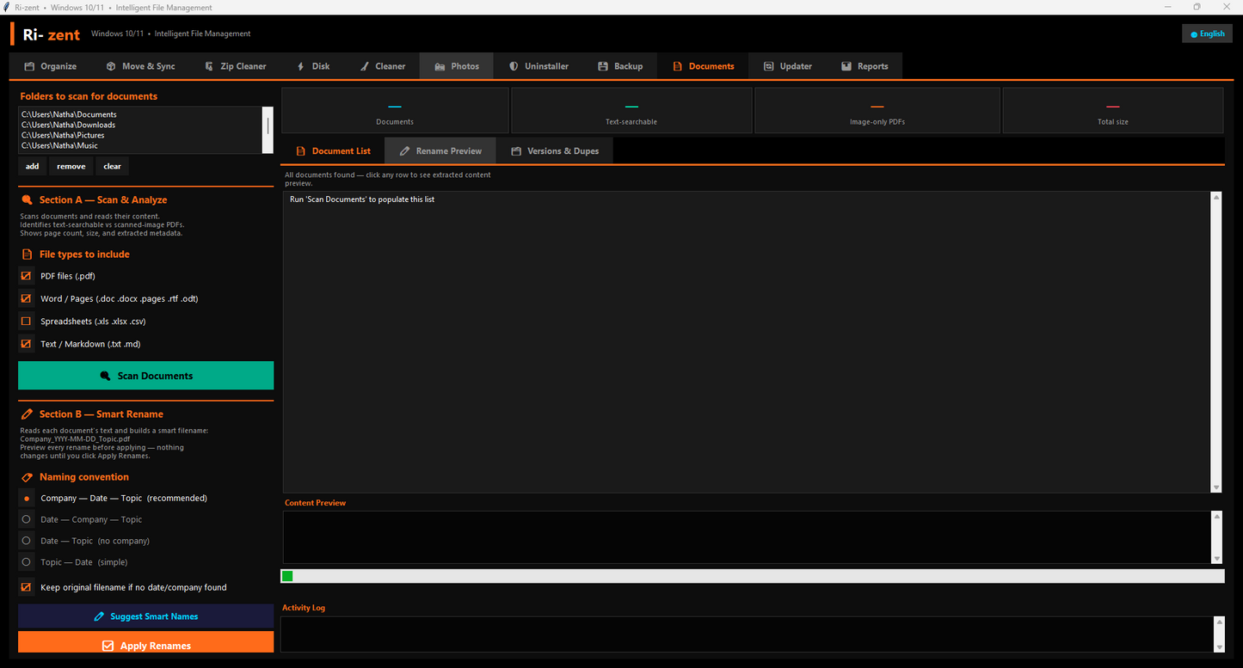Click the English language button
The image size is (1243, 668).
[x=1208, y=34]
